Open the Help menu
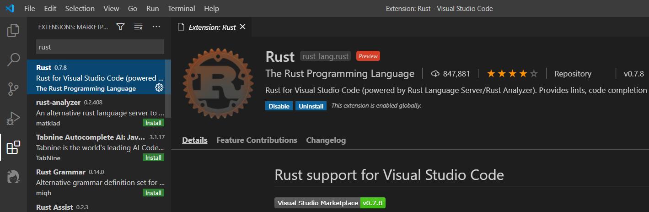Viewport: 649px width, 212px height. (x=211, y=8)
